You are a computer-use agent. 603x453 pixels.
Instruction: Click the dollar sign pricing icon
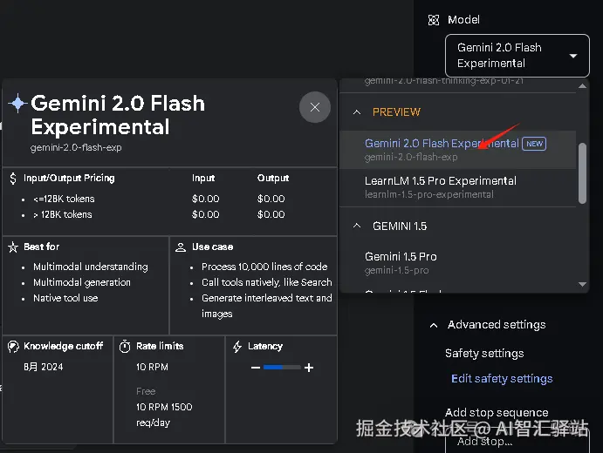click(12, 179)
